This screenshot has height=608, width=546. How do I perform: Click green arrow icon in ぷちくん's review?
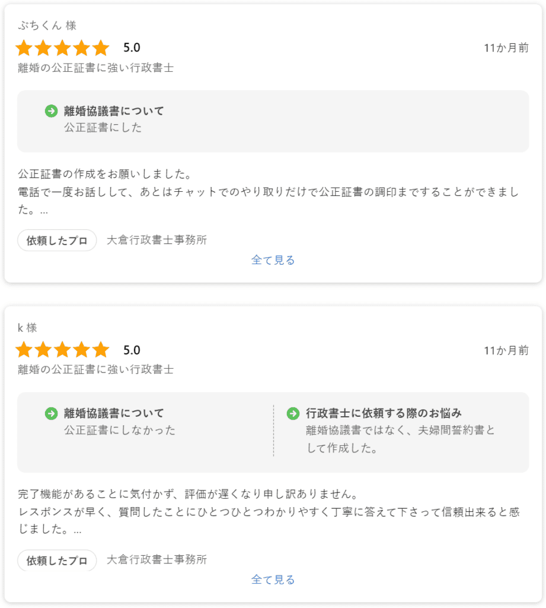click(52, 111)
